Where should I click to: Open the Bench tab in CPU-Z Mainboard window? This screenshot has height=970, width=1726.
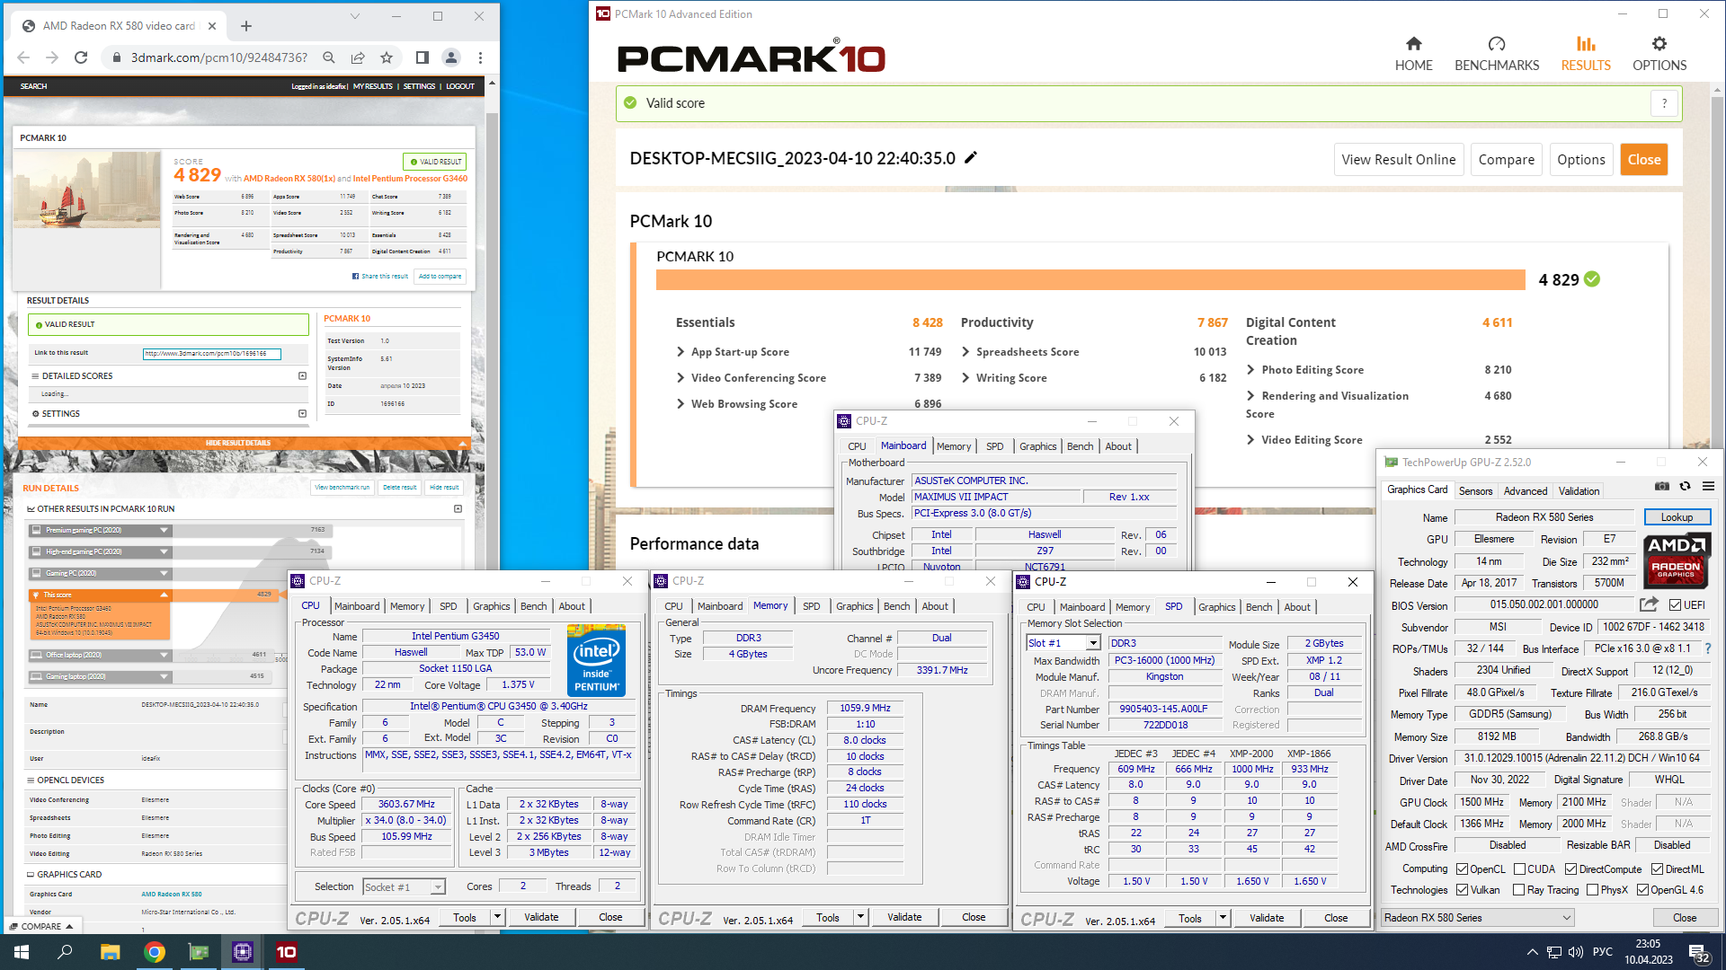coord(1080,446)
